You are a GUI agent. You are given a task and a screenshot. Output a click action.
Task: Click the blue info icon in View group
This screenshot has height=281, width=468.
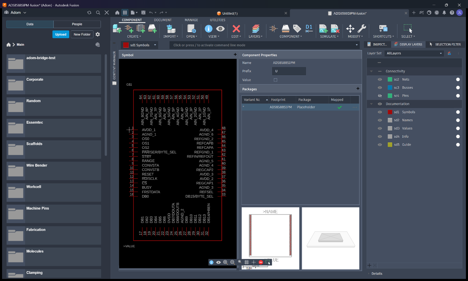coord(209,29)
